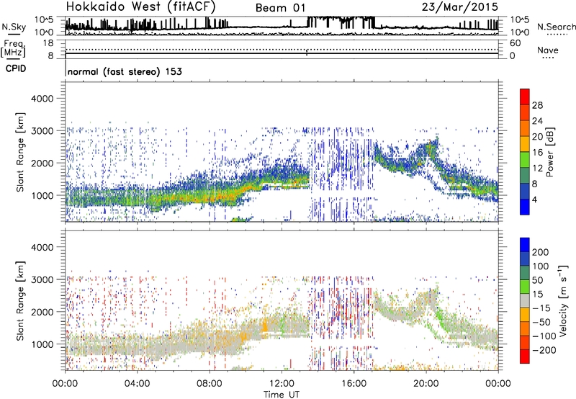Click the 'Beam 01' label
The height and width of the screenshot is (399, 576).
click(x=280, y=8)
